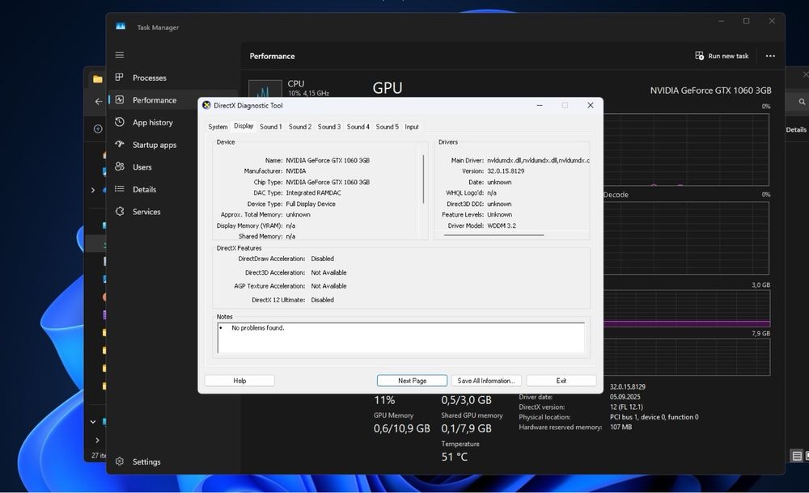Open App history in Task Manager
Image resolution: width=809 pixels, height=493 pixels.
[x=152, y=122]
